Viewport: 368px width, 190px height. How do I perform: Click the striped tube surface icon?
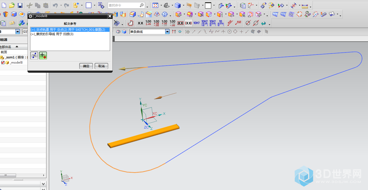click(323, 14)
